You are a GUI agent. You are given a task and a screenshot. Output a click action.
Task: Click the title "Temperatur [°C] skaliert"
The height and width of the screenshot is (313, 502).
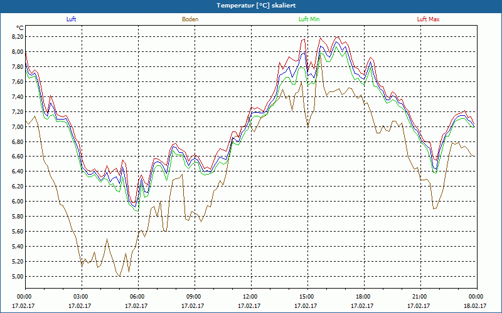click(x=256, y=6)
